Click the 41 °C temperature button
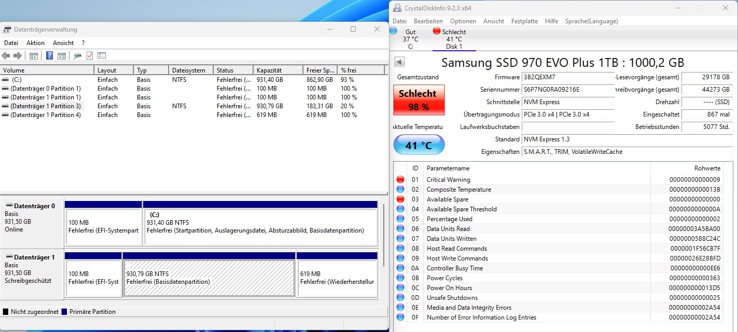The width and height of the screenshot is (738, 332). tap(419, 145)
